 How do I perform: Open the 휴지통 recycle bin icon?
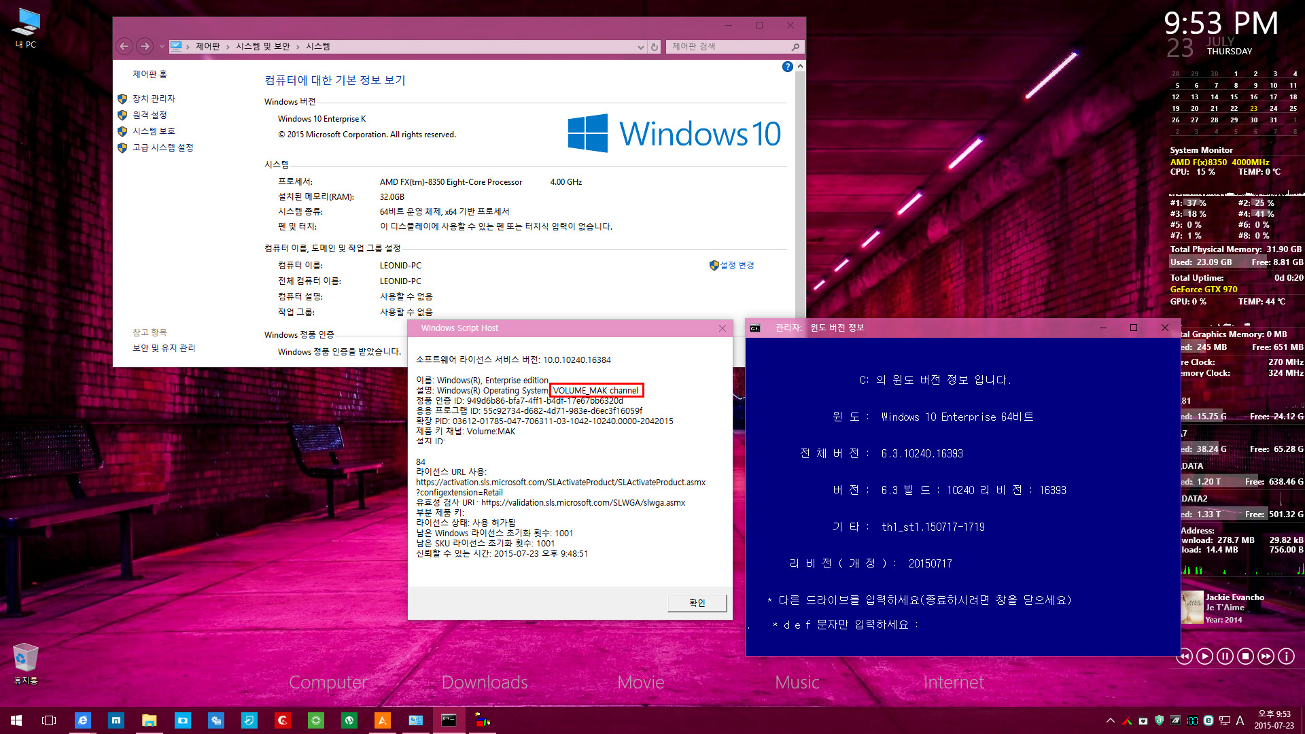click(x=26, y=663)
